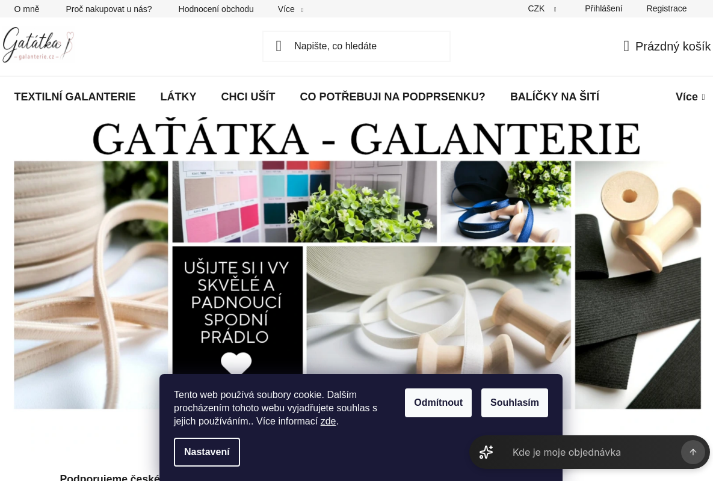The image size is (722, 481).
Task: Open Hodnocení obchodu link
Action: pos(216,9)
